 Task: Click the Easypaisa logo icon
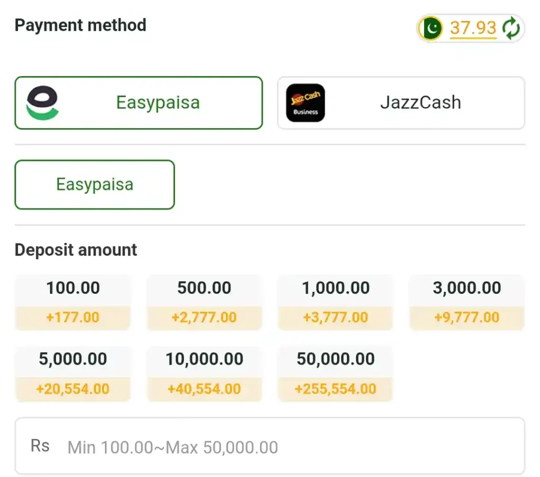tap(42, 103)
